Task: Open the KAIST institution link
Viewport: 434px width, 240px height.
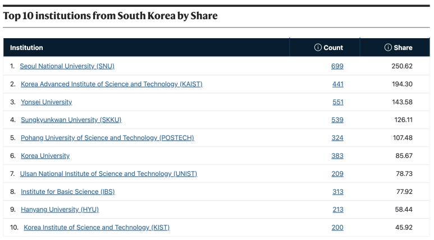Action: pos(112,84)
